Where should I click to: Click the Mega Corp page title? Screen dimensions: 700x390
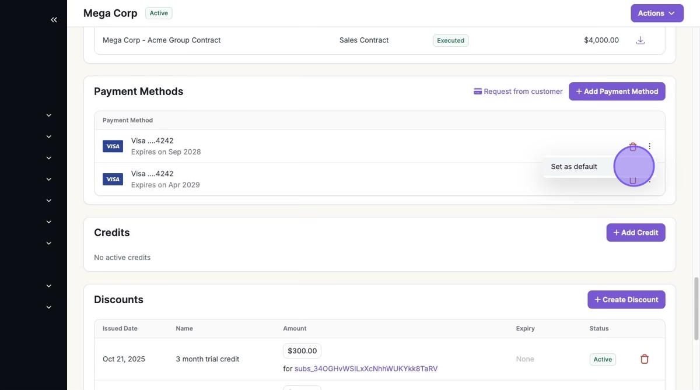point(110,13)
